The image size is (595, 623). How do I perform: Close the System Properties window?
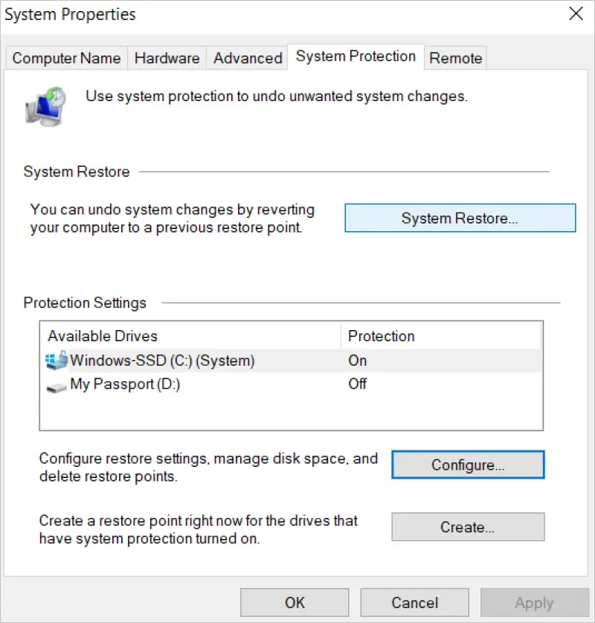(x=577, y=13)
